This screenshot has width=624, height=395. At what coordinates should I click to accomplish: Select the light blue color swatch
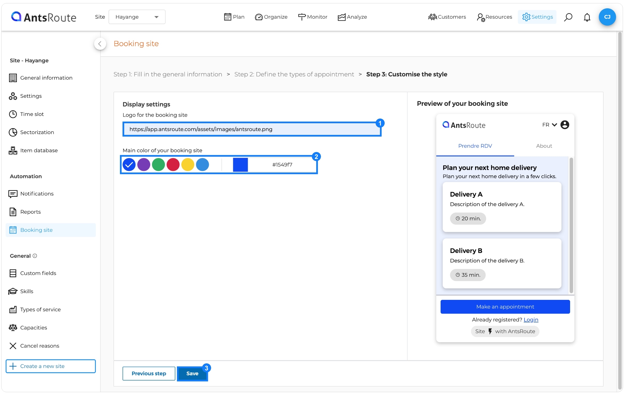[x=202, y=165]
